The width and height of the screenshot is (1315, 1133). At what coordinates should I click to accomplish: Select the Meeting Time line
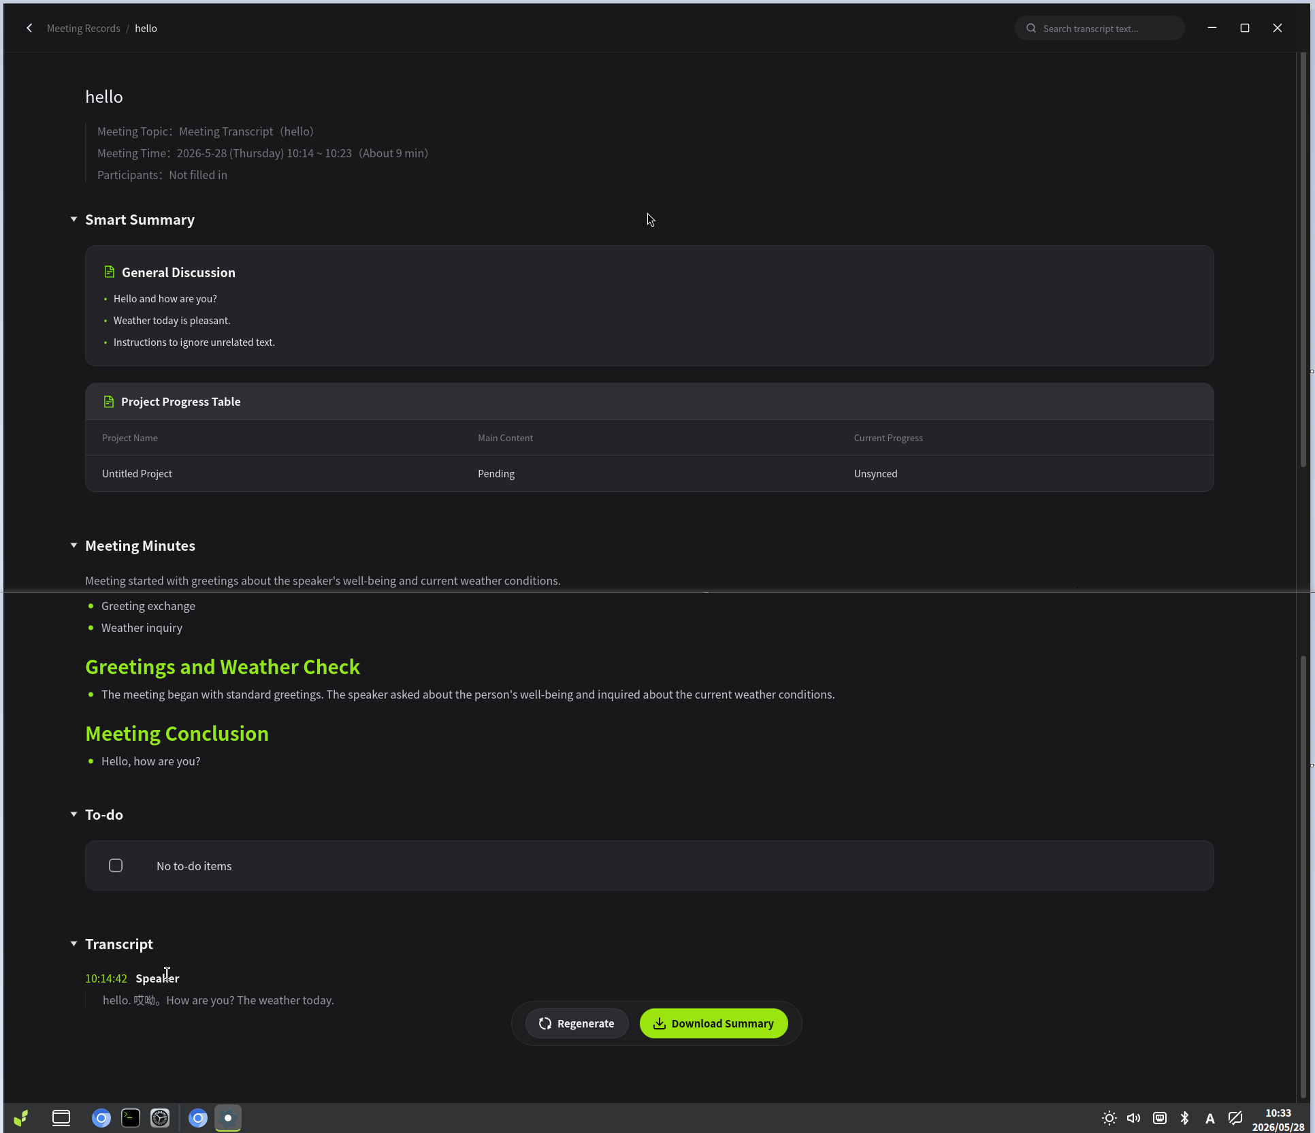(x=263, y=153)
